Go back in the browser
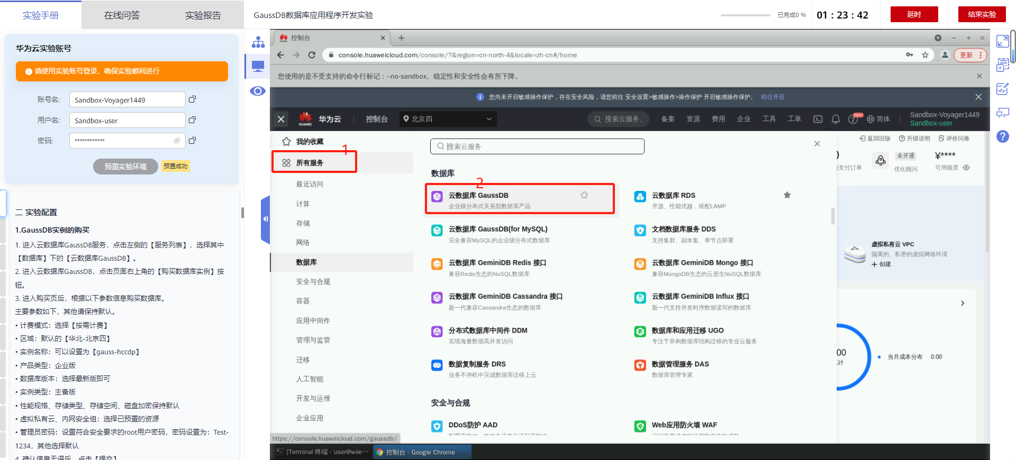 pyautogui.click(x=280, y=55)
